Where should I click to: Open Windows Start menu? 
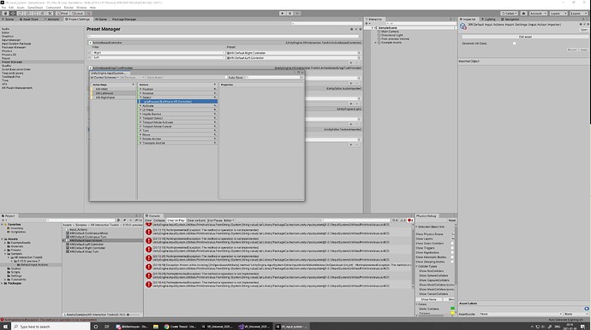(x=5, y=327)
